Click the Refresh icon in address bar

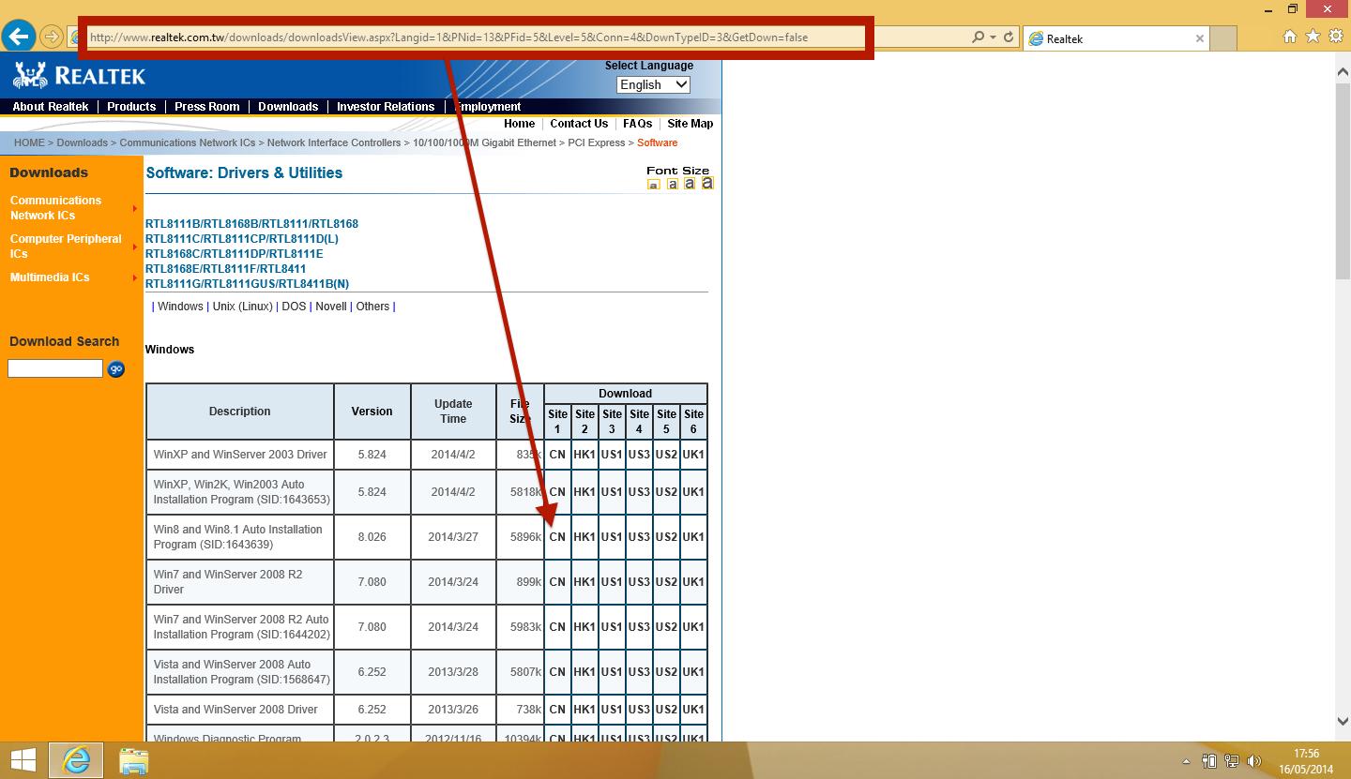click(x=1009, y=37)
